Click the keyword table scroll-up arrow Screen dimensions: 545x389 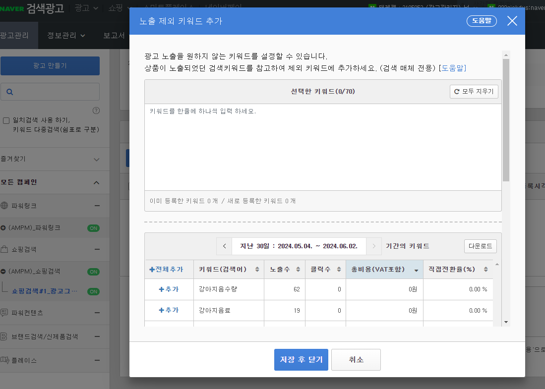click(x=497, y=264)
